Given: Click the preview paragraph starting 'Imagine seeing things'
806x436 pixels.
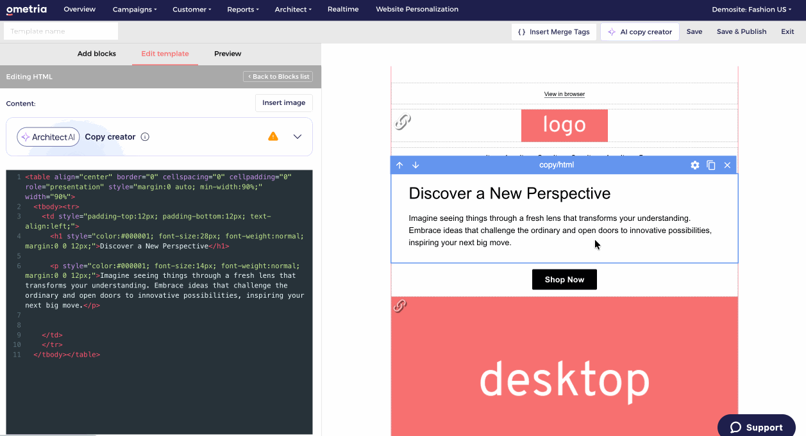Looking at the screenshot, I should coord(560,230).
